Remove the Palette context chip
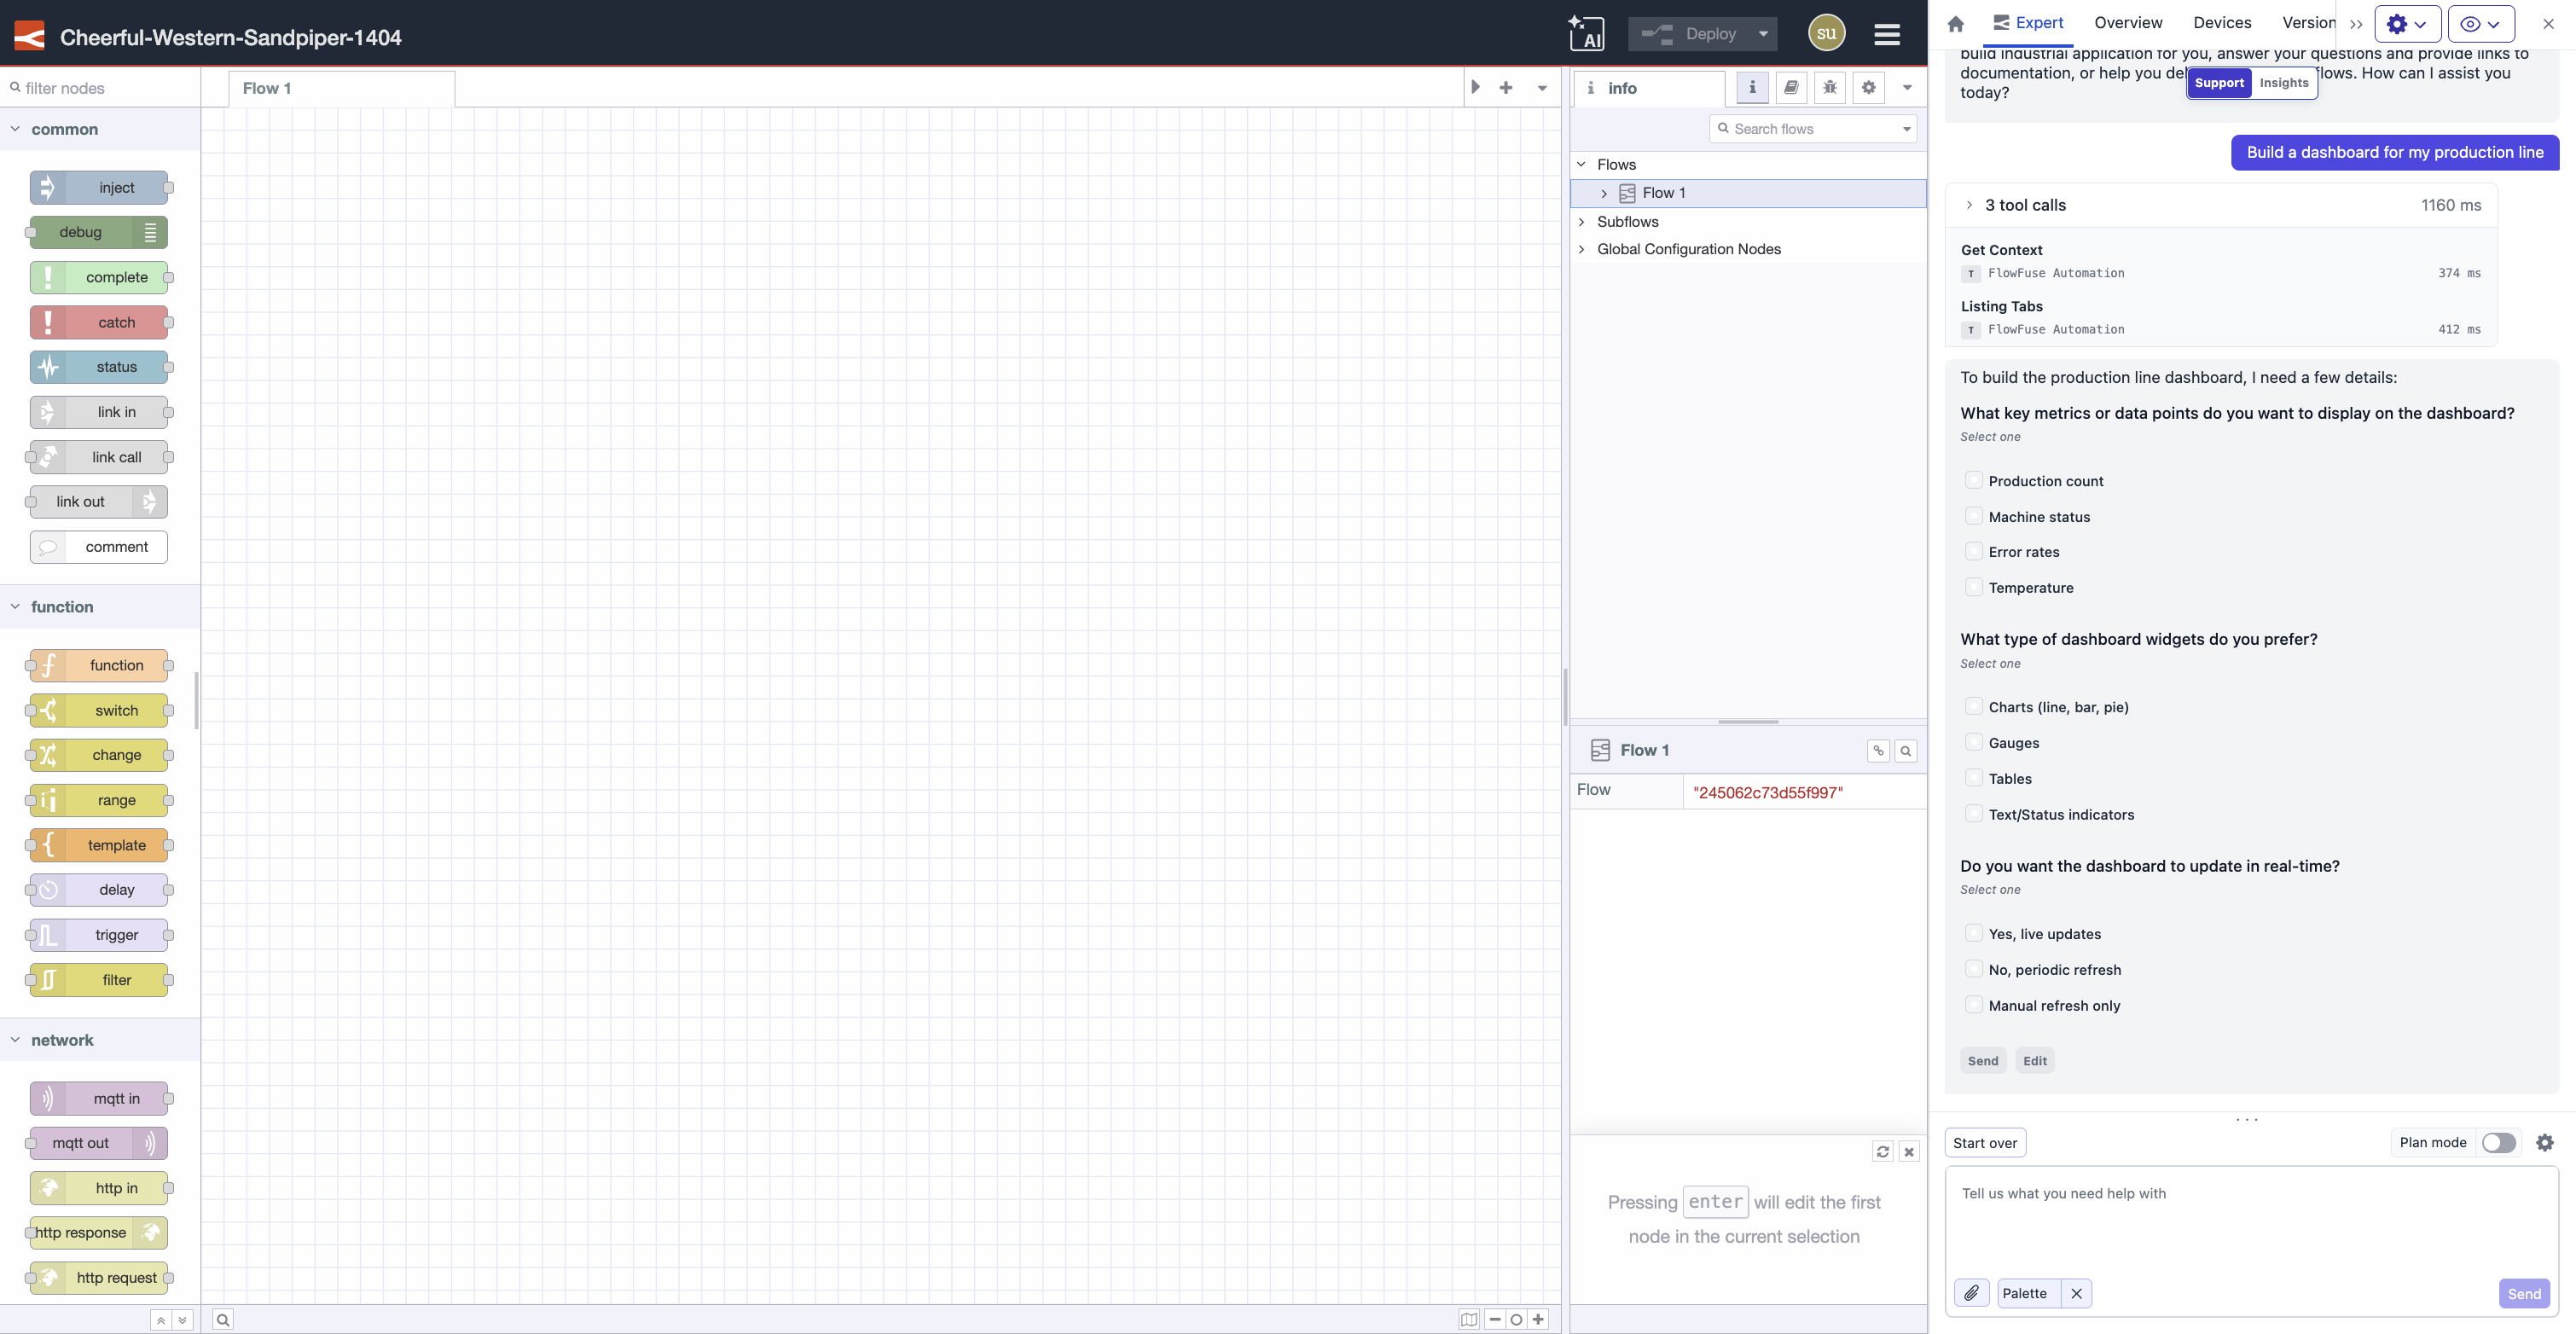Viewport: 2576px width, 1334px height. pyautogui.click(x=2076, y=1293)
